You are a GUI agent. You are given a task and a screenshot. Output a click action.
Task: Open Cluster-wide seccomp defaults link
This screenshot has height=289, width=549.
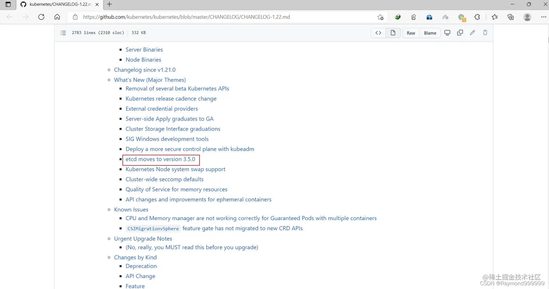point(164,179)
